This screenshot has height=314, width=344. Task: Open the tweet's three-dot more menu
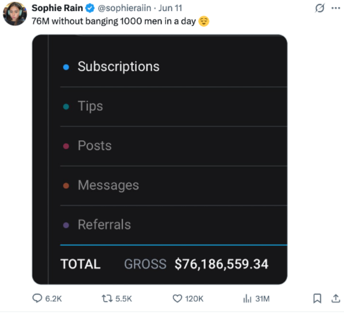click(335, 9)
